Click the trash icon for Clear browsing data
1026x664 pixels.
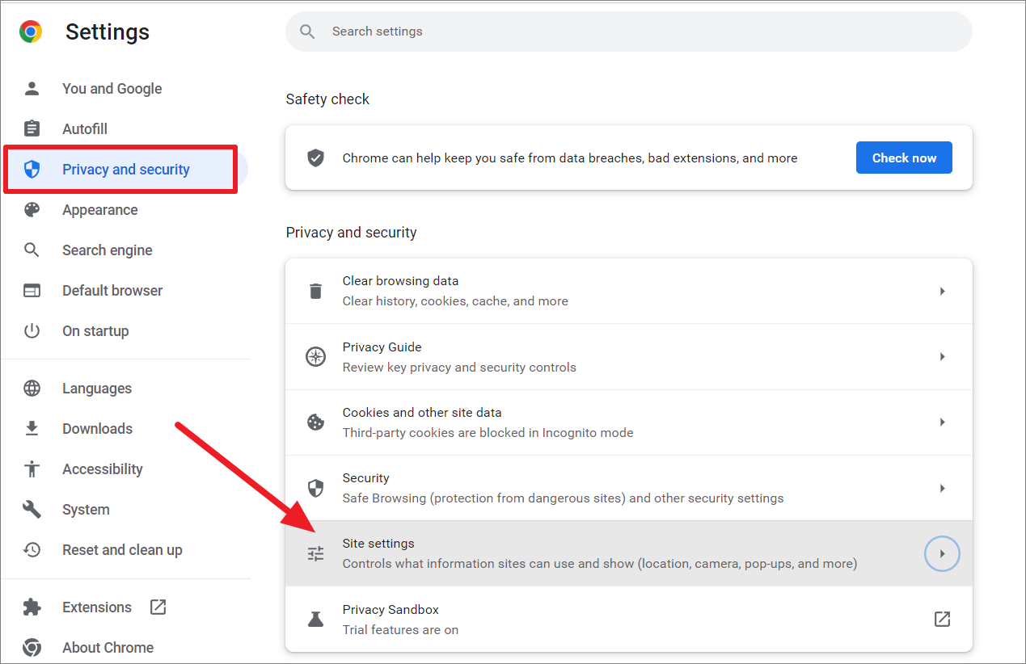coord(315,291)
